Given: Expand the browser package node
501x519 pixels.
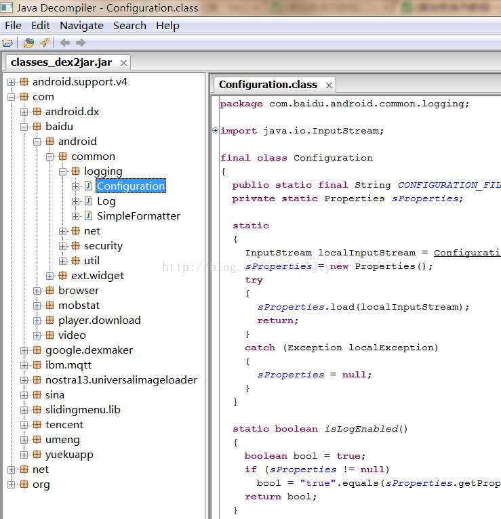Looking at the screenshot, I should pyautogui.click(x=37, y=291).
